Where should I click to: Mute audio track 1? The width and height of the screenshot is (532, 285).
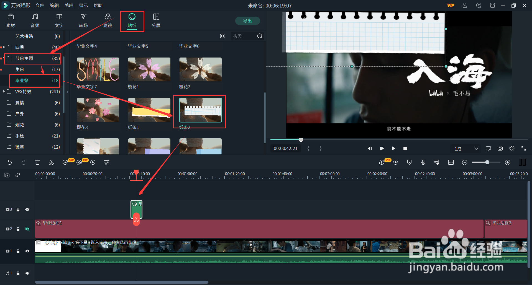tap(27, 273)
